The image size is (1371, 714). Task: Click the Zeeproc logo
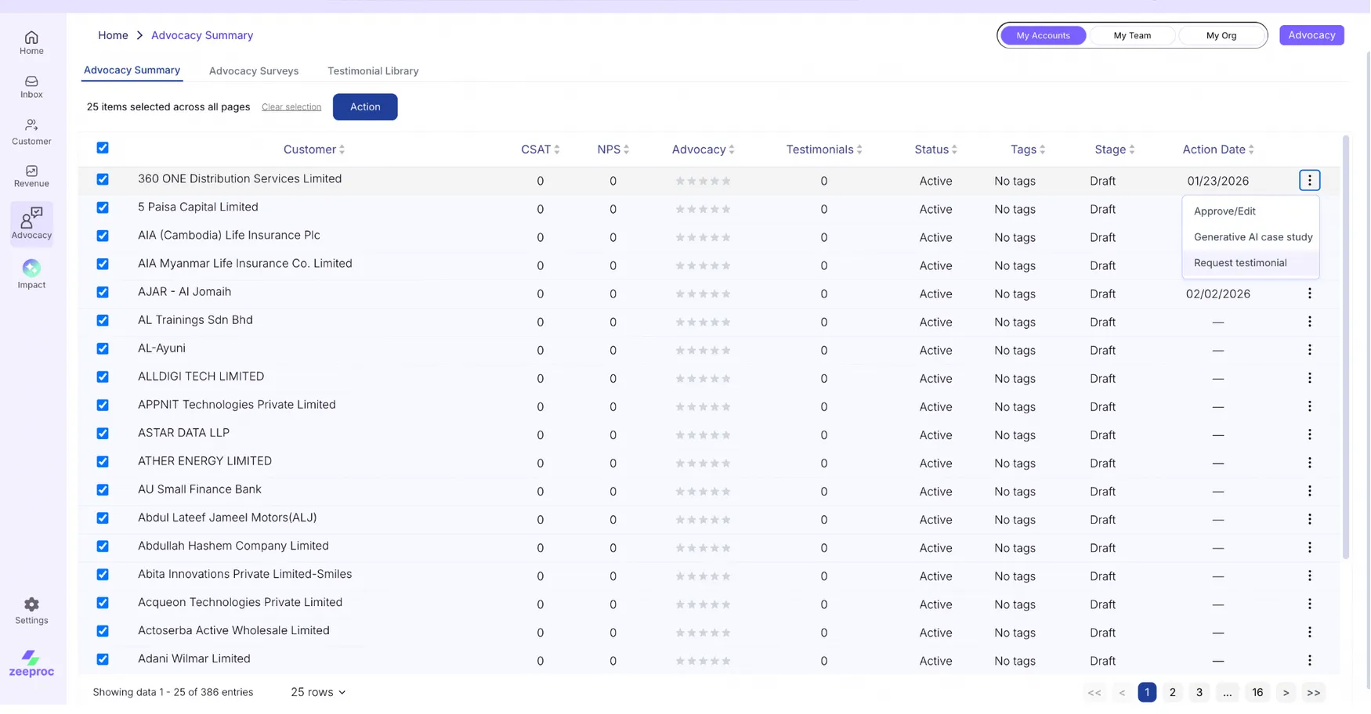31,663
